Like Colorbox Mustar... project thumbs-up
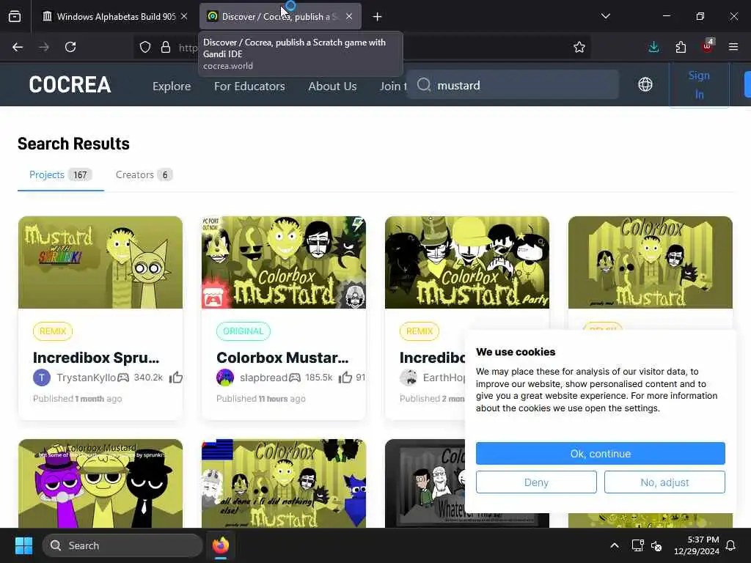Screen dimensions: 751x563 click(x=345, y=378)
